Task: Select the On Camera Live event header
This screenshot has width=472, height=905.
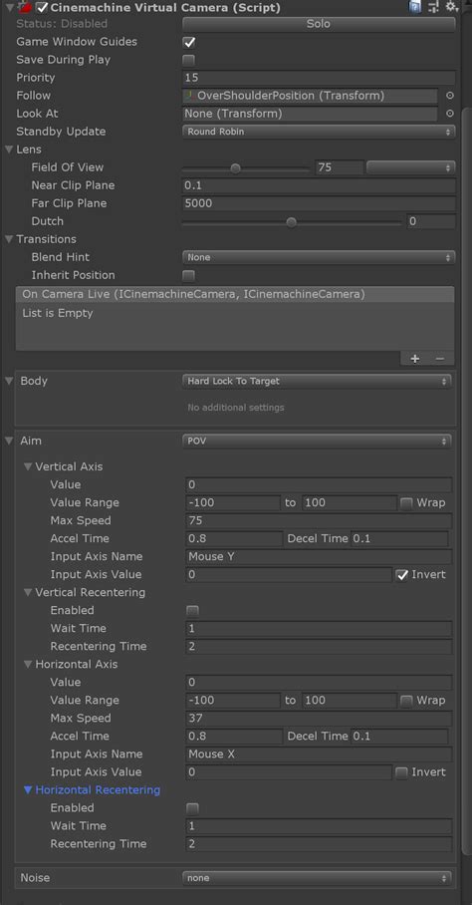Action: [235, 294]
